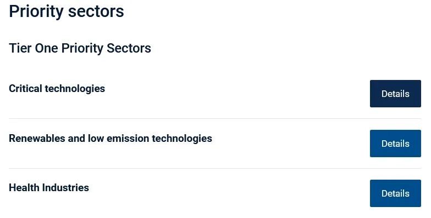
Task: Click "emission technologies" text in second row
Action: click(x=159, y=139)
